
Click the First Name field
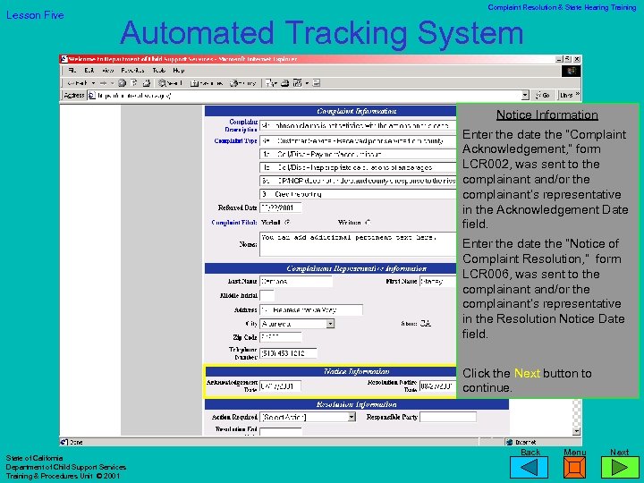pos(437,282)
